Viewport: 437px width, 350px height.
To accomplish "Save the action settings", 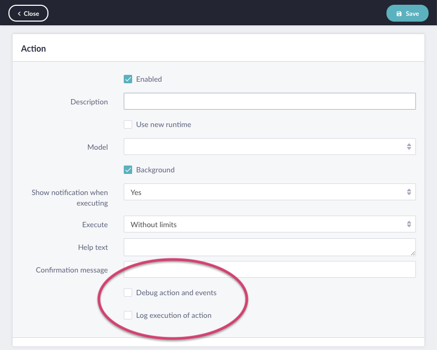I will point(407,14).
